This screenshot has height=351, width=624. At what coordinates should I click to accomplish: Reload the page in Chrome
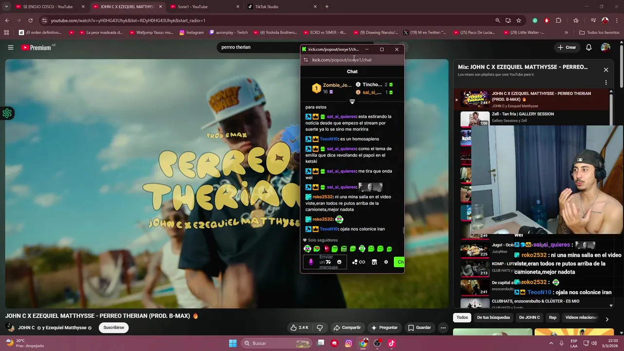tap(30, 20)
